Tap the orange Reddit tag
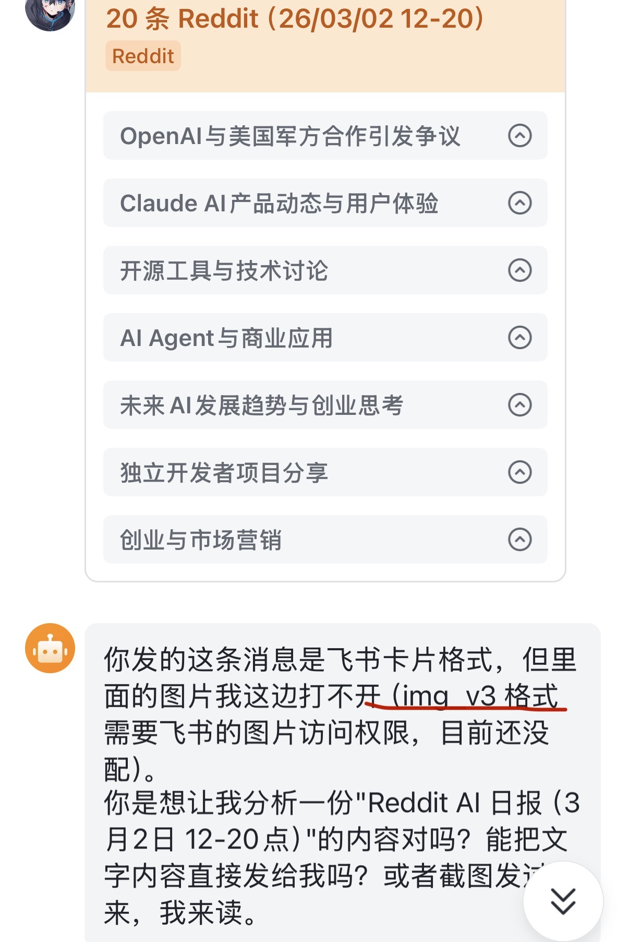This screenshot has width=629, height=942. pos(143,56)
